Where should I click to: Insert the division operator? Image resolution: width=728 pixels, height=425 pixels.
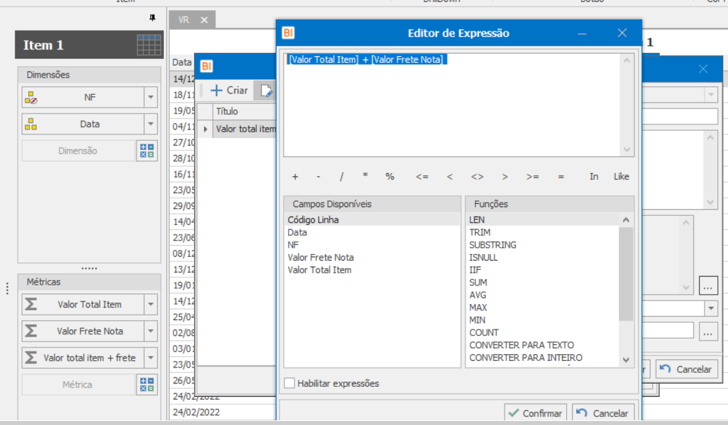342,176
